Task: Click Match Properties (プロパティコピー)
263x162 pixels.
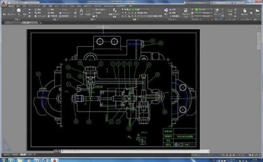Action: [x=186, y=13]
